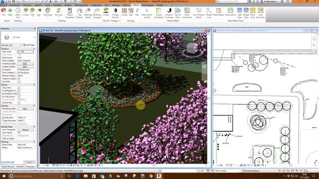Click the Tree Pit Create tool
Image resolution: width=319 pixels, height=179 pixels.
click(106, 12)
